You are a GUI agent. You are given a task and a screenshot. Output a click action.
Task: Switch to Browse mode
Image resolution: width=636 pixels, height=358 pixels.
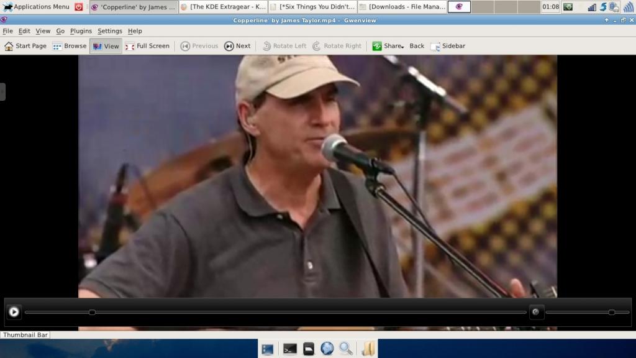(x=70, y=46)
